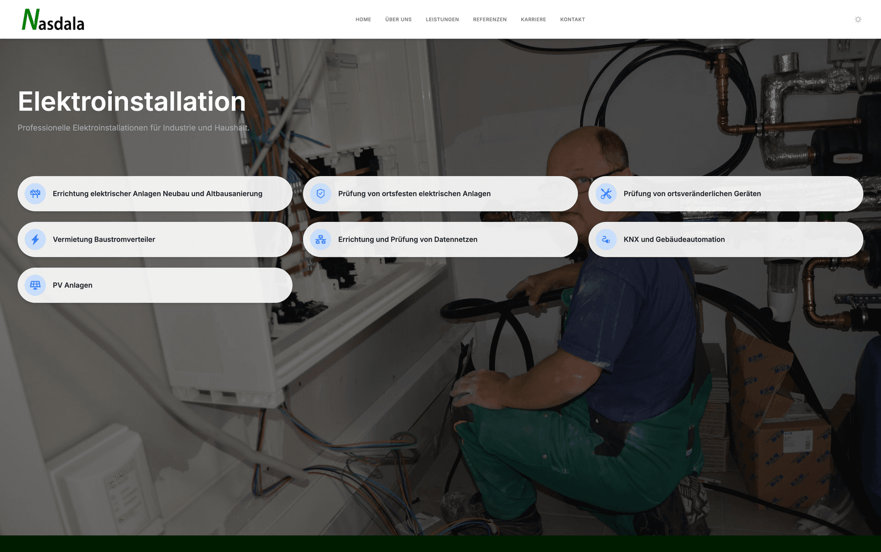Image resolution: width=881 pixels, height=552 pixels.
Task: Click the Elektroinstallation heading
Action: (132, 101)
